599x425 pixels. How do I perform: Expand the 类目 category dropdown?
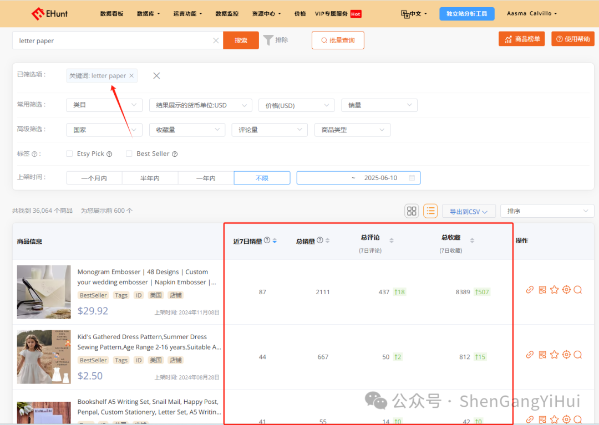click(104, 105)
